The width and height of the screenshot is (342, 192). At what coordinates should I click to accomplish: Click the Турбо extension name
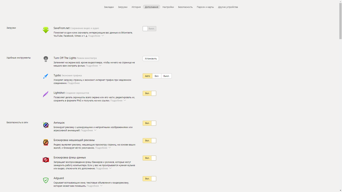[57, 75]
